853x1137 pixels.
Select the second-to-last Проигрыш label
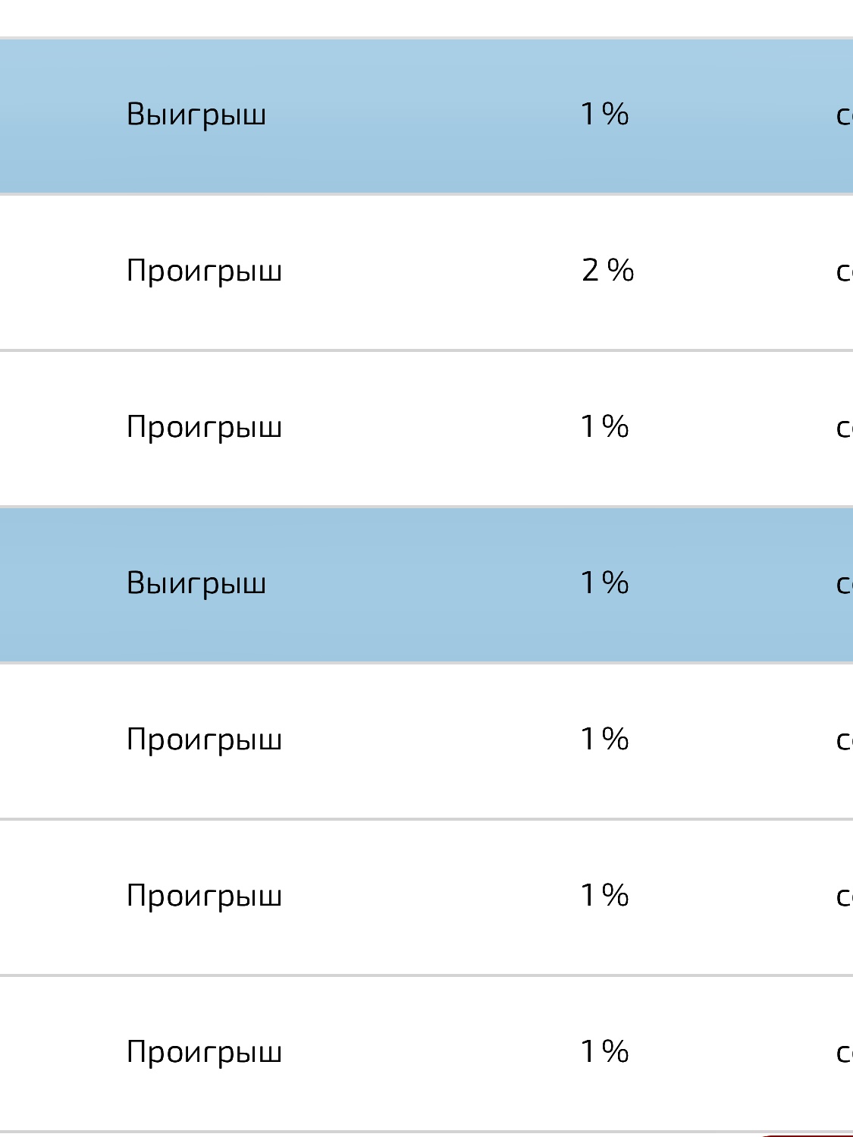point(204,897)
